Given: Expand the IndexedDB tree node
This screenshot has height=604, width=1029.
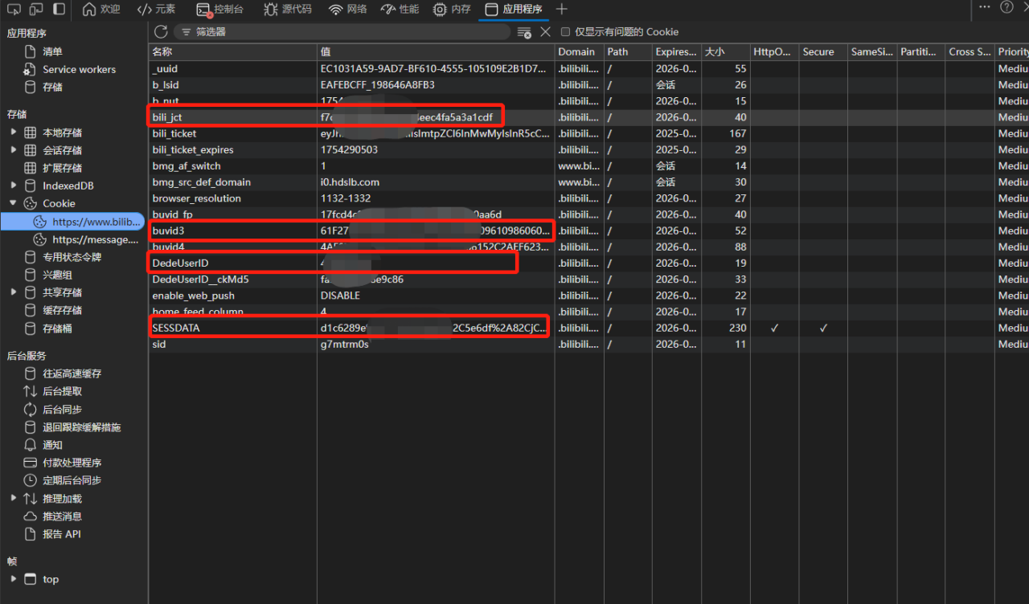Looking at the screenshot, I should coord(13,186).
